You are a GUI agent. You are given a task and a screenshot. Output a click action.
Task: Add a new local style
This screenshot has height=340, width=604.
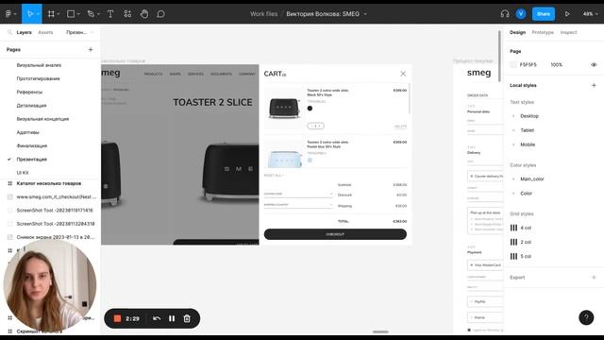click(x=594, y=85)
